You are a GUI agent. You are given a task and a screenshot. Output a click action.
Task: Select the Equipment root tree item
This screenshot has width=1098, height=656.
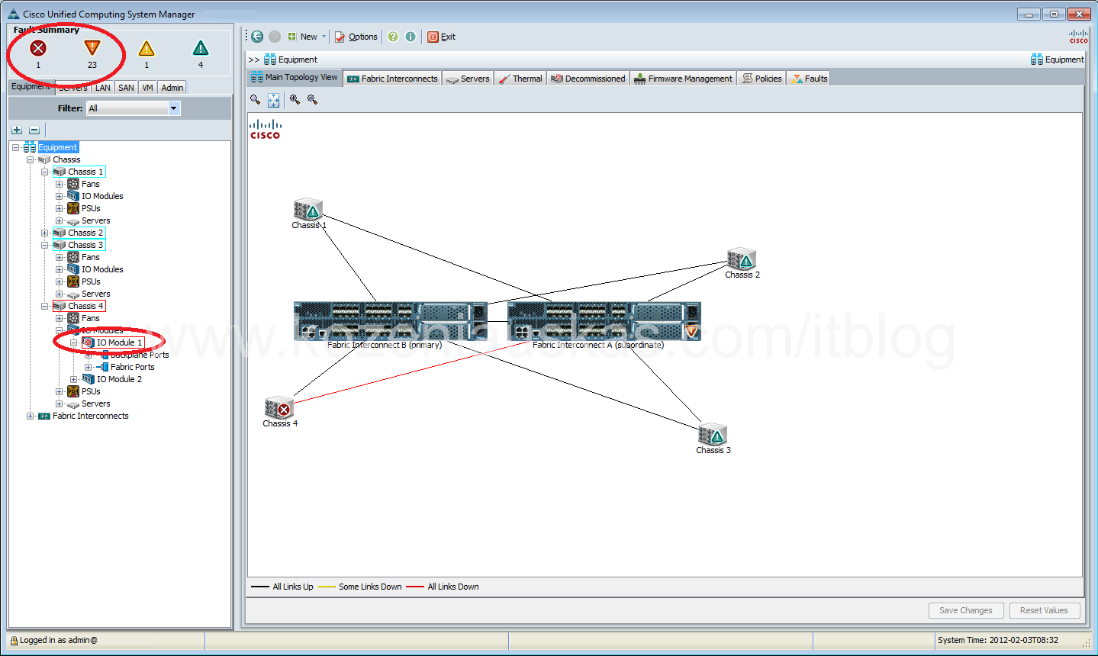58,147
